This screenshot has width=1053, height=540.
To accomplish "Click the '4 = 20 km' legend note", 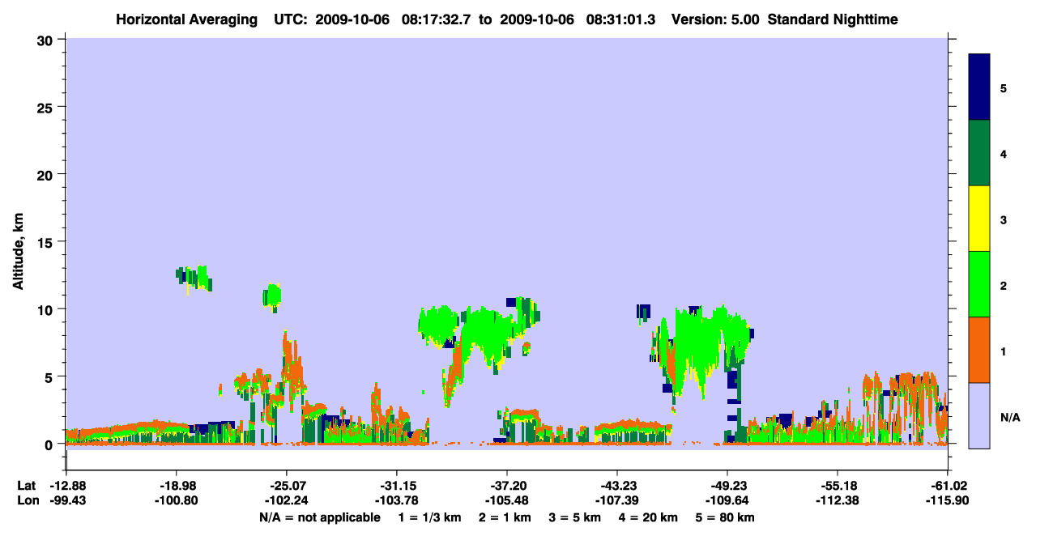I will tap(646, 517).
